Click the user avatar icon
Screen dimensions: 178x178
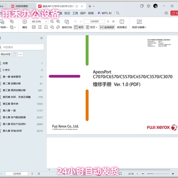pyautogui.click(x=156, y=6)
